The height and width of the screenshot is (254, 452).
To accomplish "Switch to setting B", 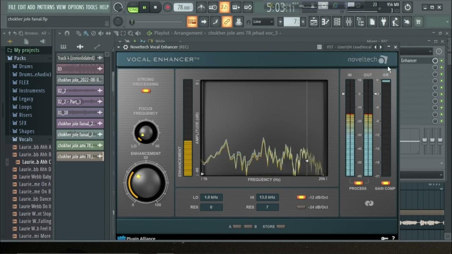I will (248, 226).
